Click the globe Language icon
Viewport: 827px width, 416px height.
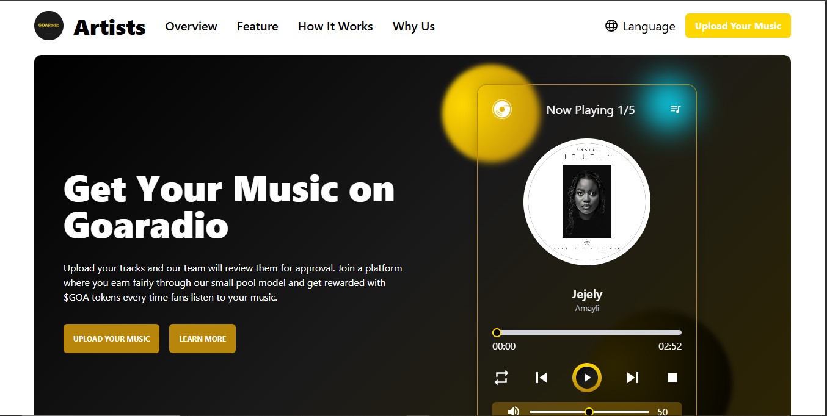[611, 26]
